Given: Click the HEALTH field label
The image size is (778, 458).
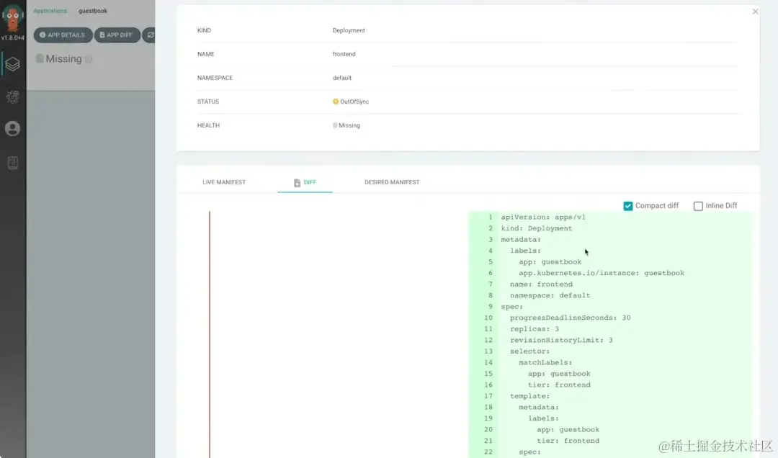Looking at the screenshot, I should [208, 125].
